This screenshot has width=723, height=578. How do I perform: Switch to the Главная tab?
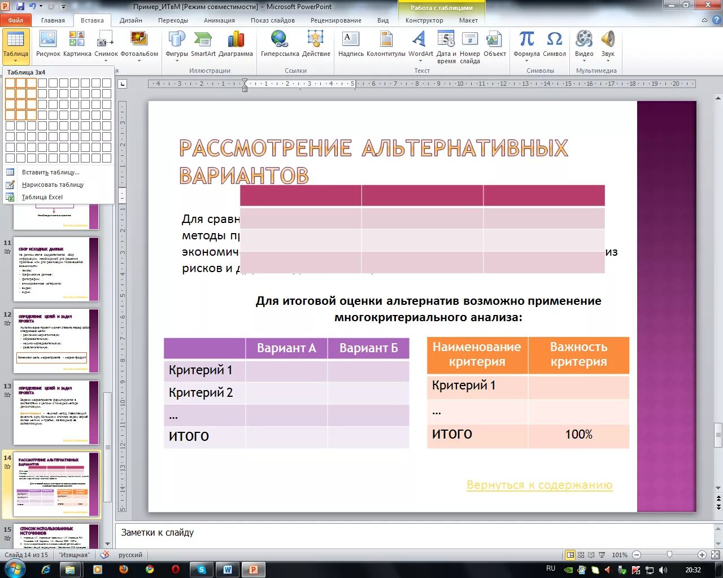53,20
